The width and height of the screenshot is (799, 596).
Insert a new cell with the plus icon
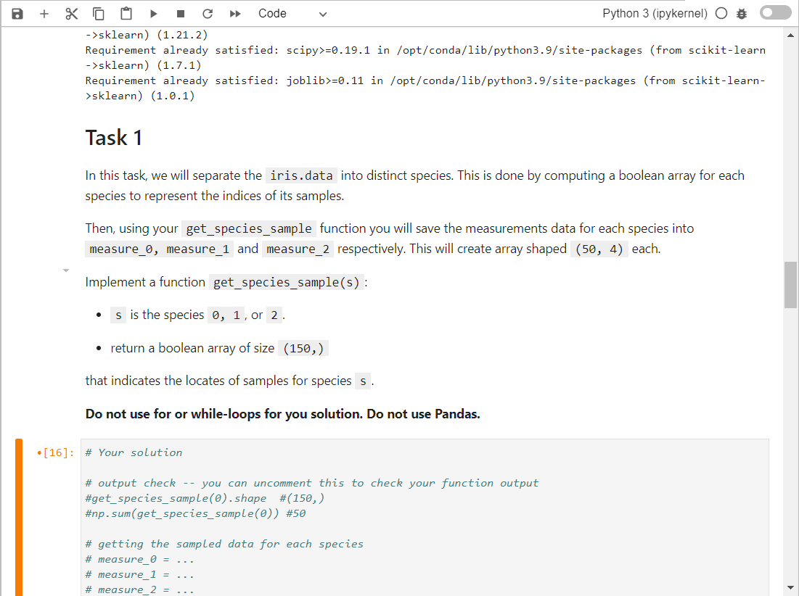(x=44, y=14)
